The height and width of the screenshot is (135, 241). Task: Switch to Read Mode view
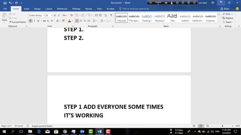[194, 126]
